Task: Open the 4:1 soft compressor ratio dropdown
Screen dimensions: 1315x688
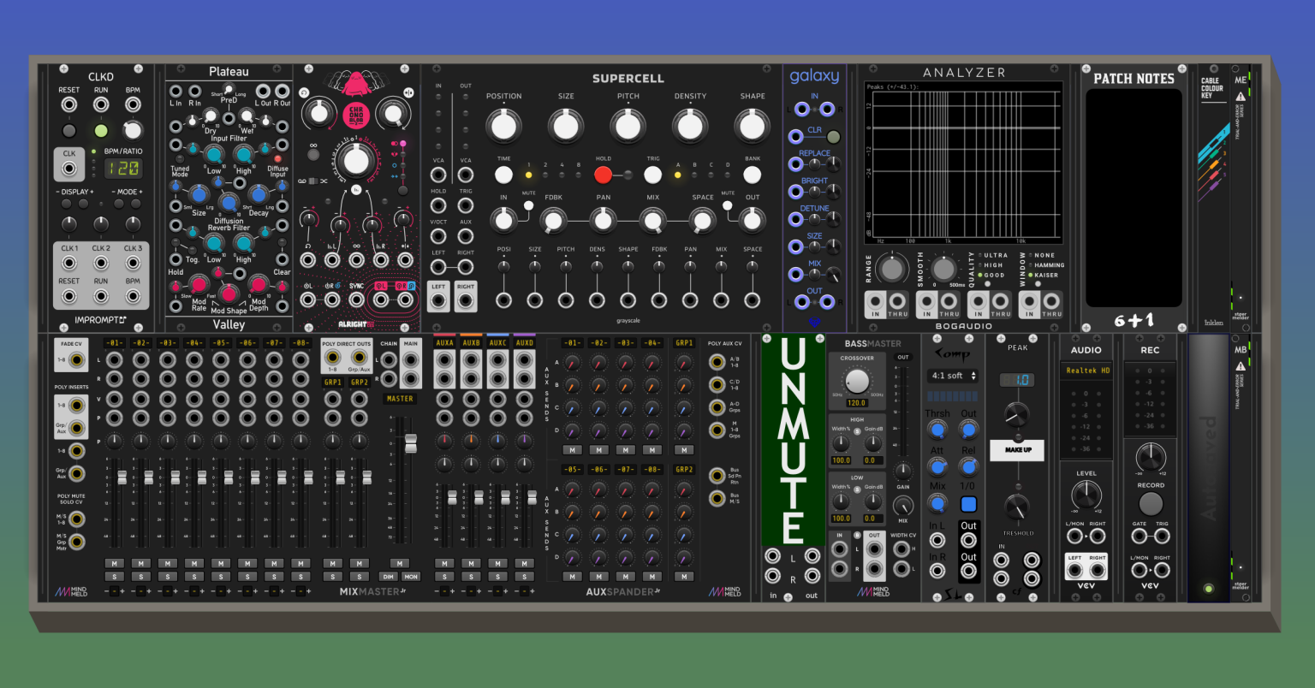Action: pyautogui.click(x=952, y=376)
